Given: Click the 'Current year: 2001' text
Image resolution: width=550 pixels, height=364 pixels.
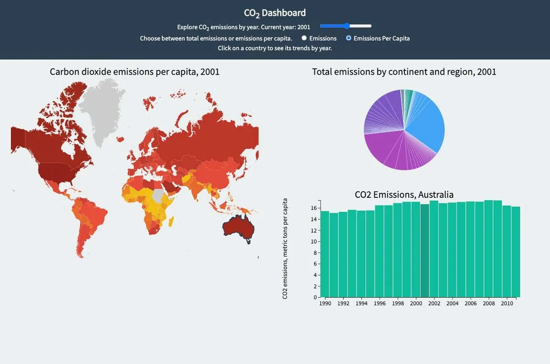Looking at the screenshot, I should pyautogui.click(x=286, y=27).
